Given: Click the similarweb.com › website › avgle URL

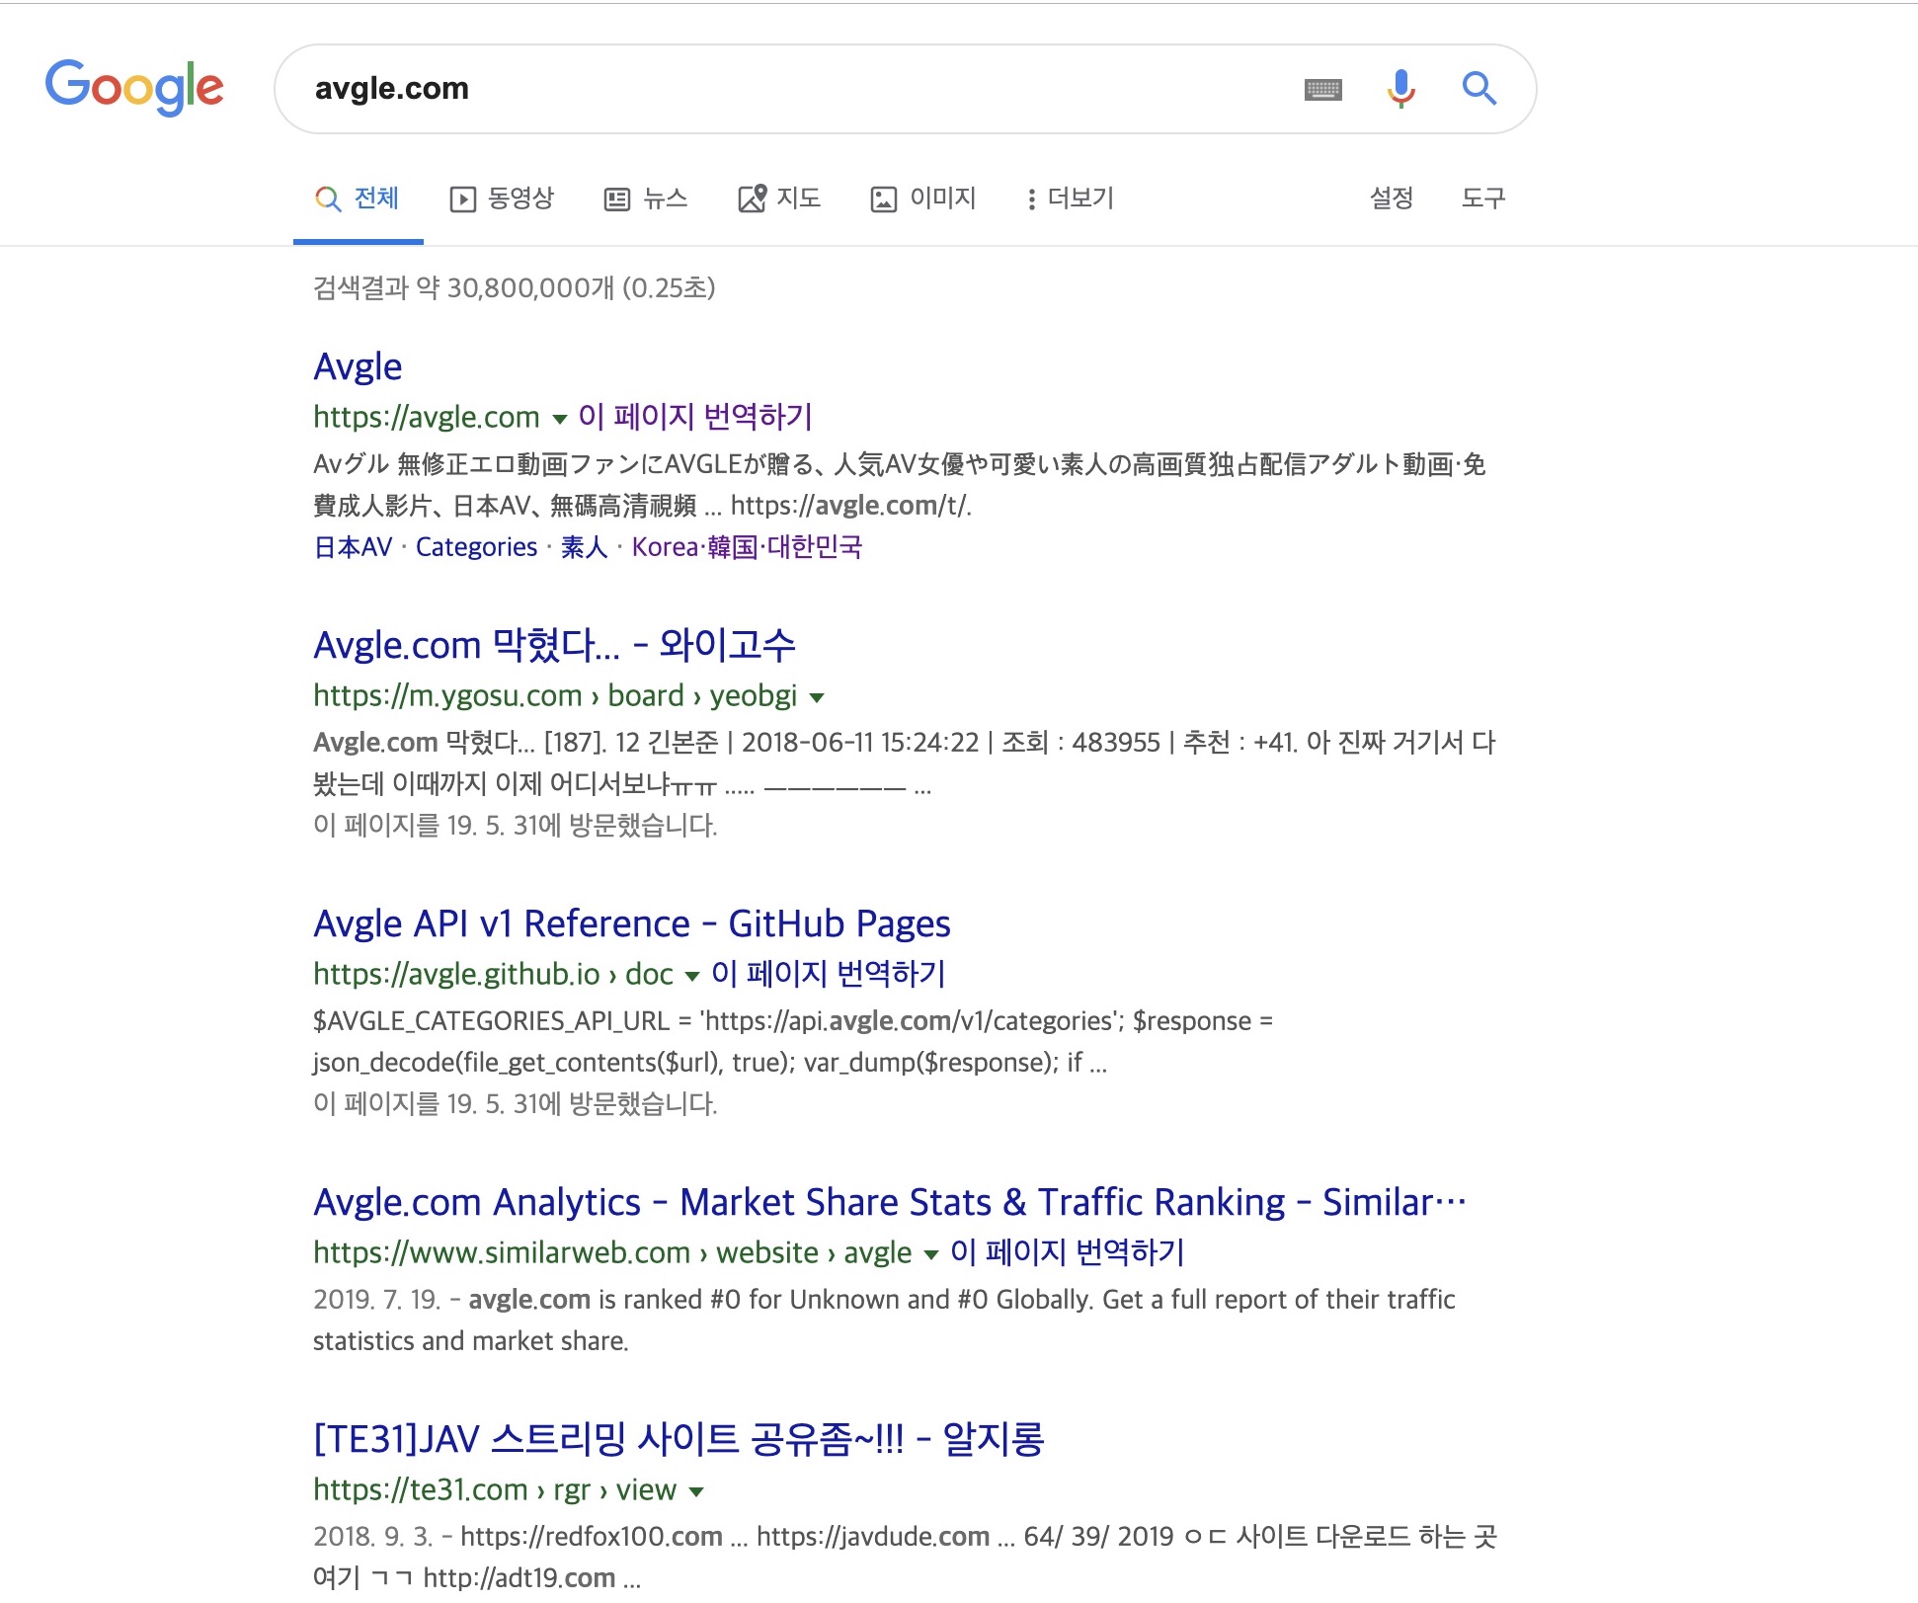Looking at the screenshot, I should tap(612, 1252).
